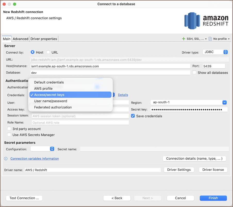Click the green plus SSH, SSL icon
This screenshot has height=207, width=233.
[x=184, y=39]
